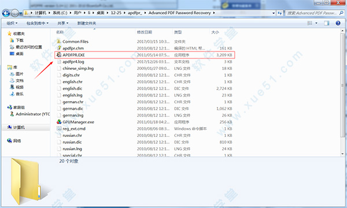Open address bar history dropdown arrow

point(274,13)
